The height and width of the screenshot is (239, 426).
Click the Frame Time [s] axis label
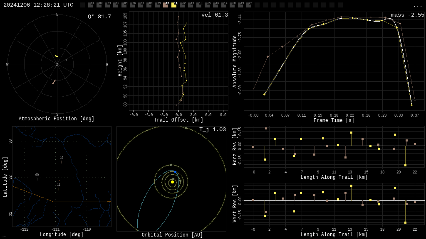point(334,120)
